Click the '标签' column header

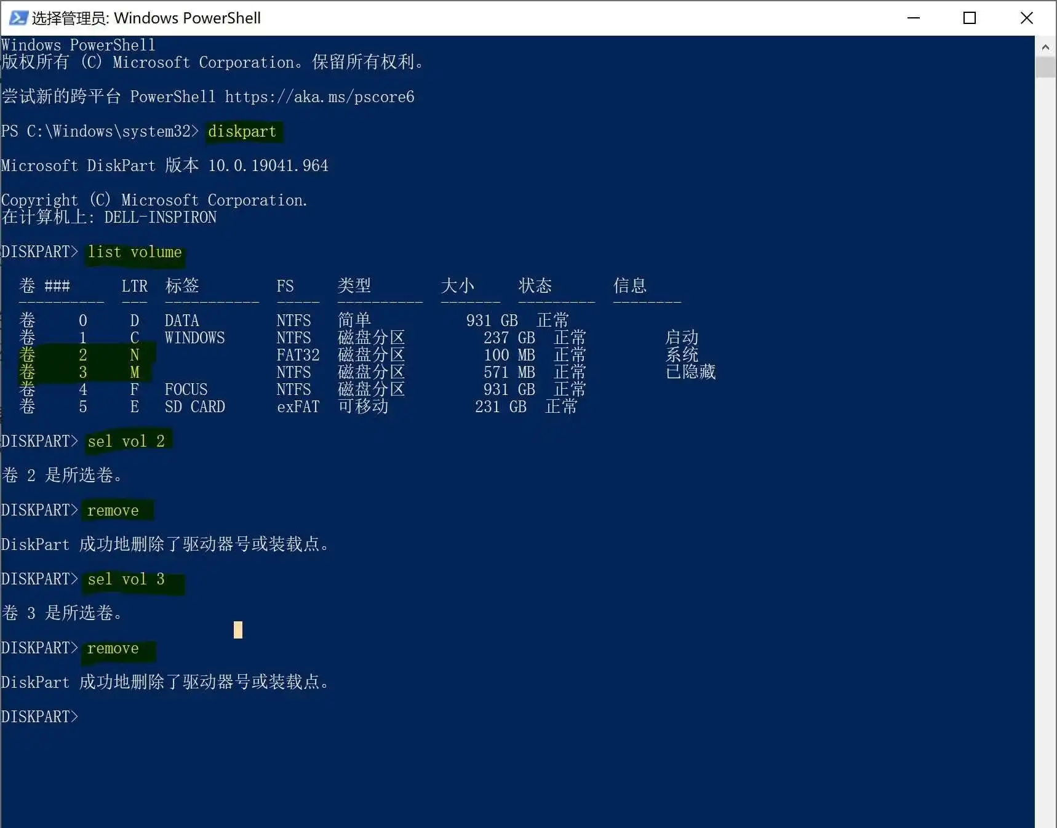point(182,286)
